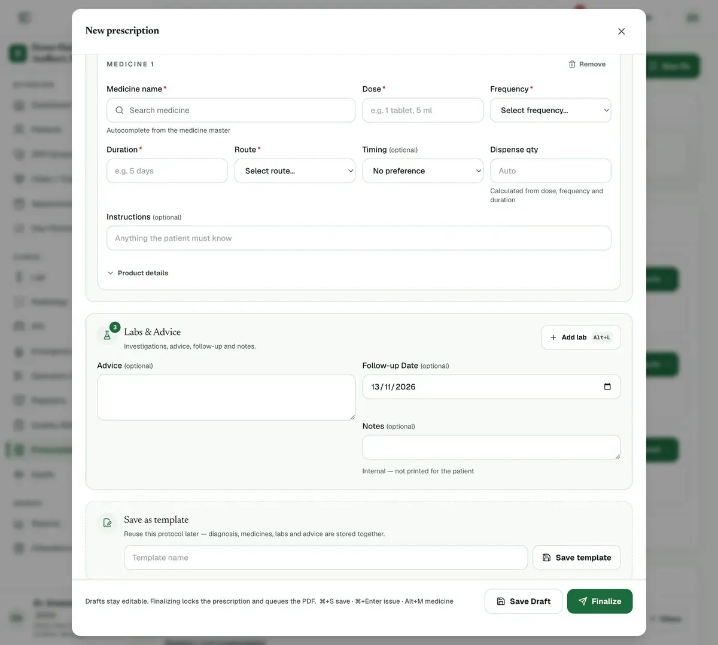The width and height of the screenshot is (718, 645).
Task: Click the Save template button
Action: click(577, 558)
